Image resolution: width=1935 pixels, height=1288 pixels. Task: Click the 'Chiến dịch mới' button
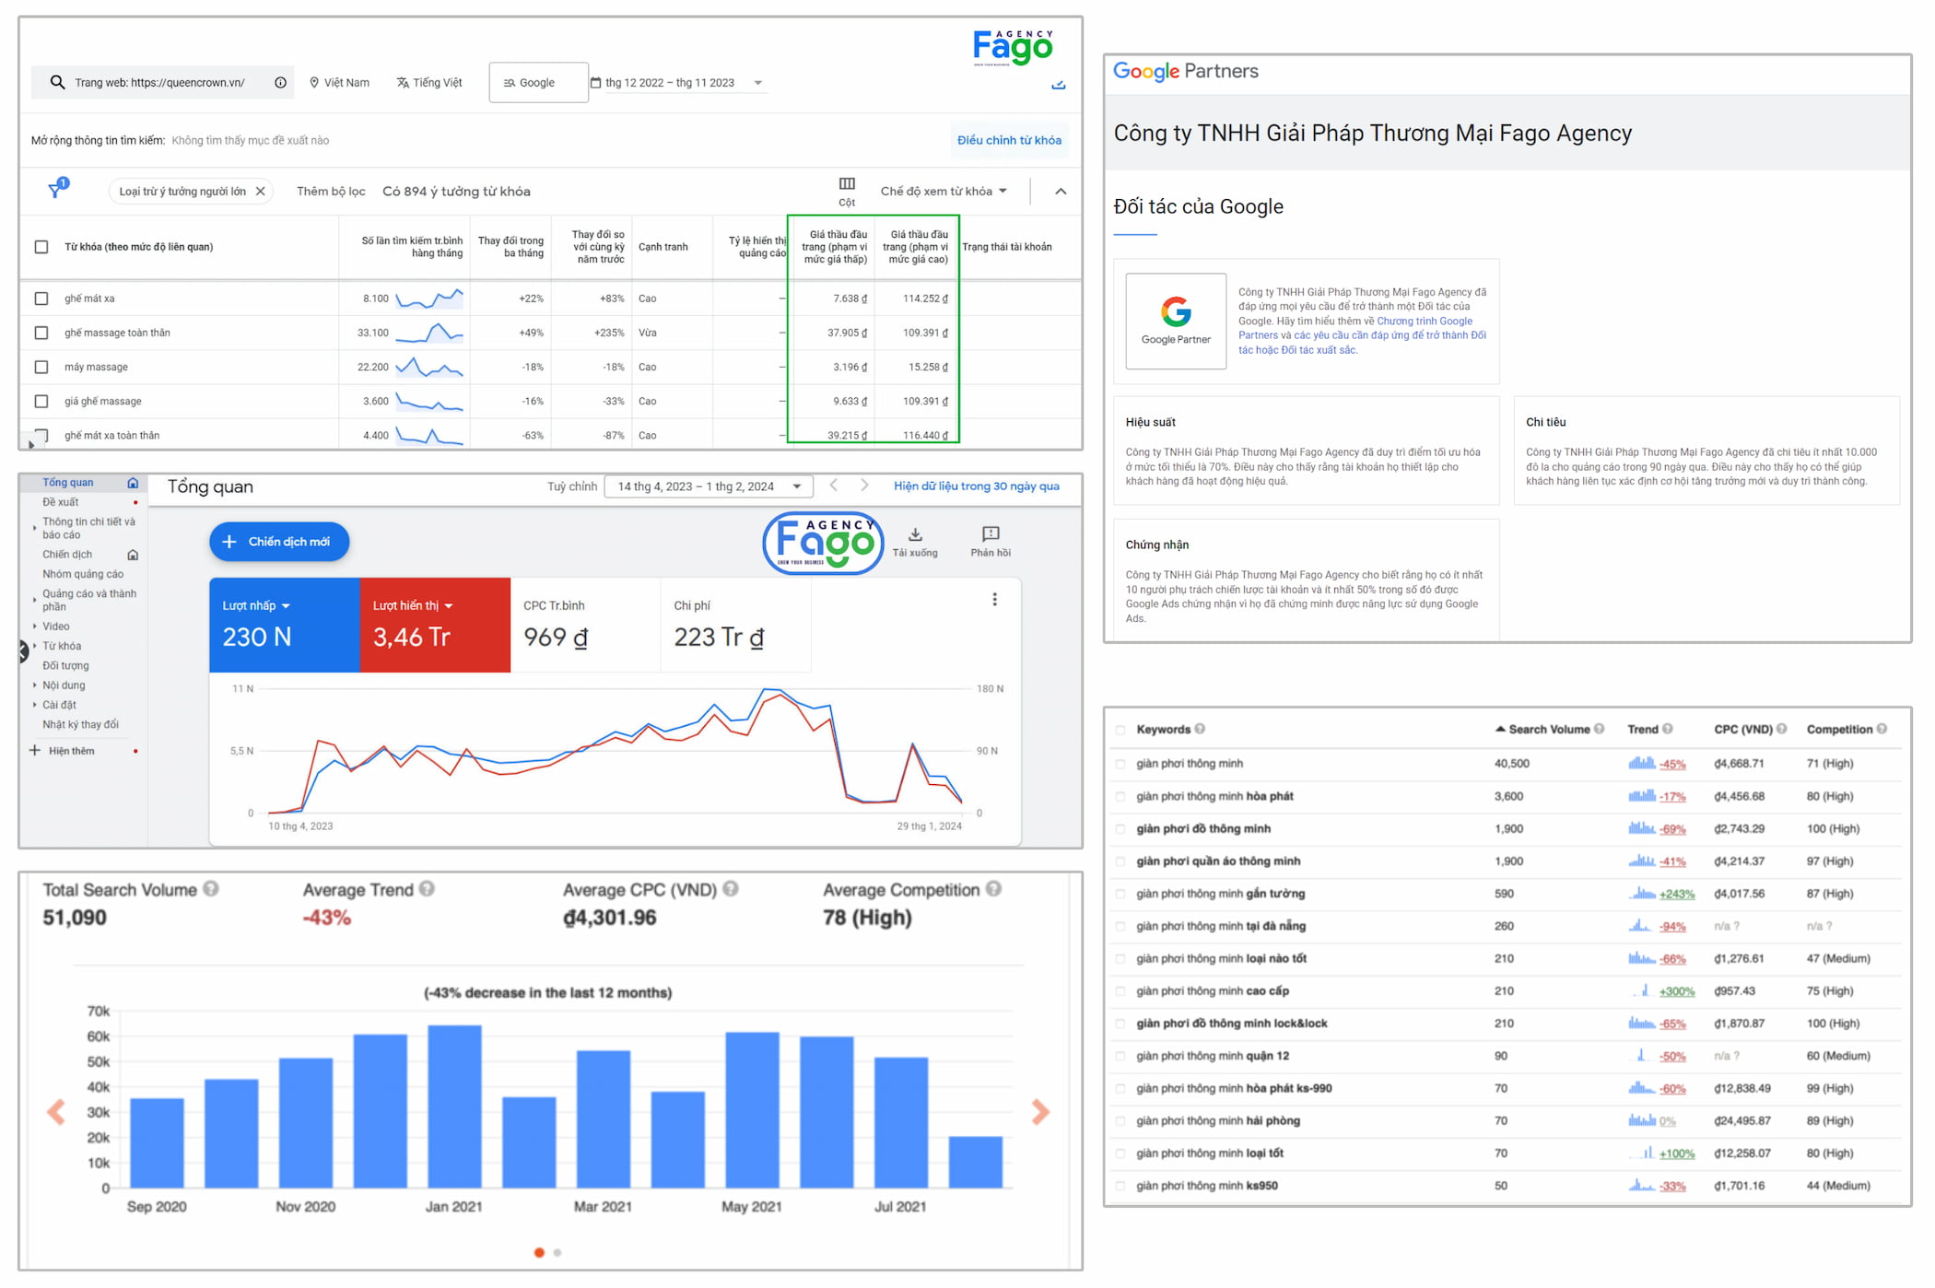279,541
